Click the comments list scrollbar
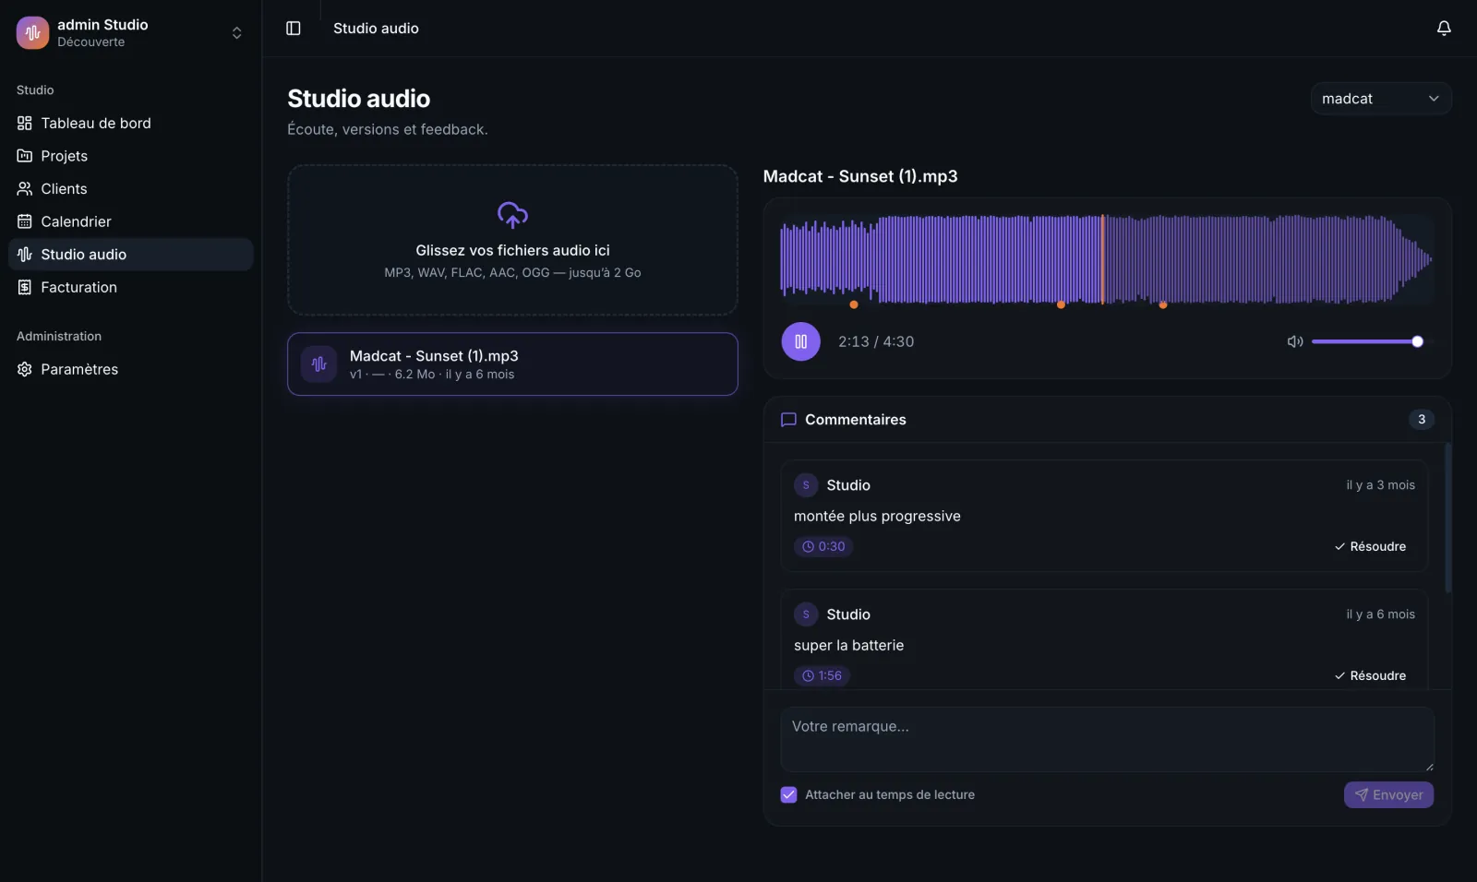 pyautogui.click(x=1447, y=518)
